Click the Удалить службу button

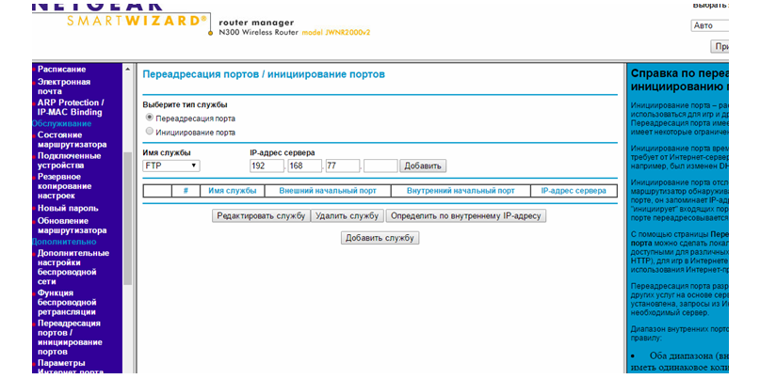tap(348, 216)
